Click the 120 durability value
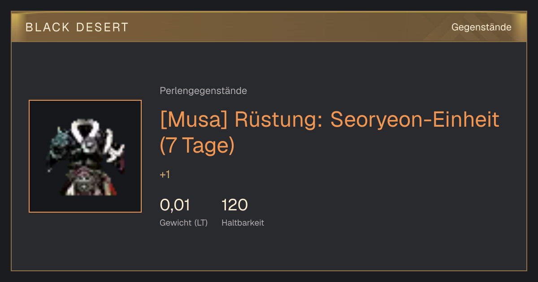Image resolution: width=538 pixels, height=282 pixels. tap(234, 205)
